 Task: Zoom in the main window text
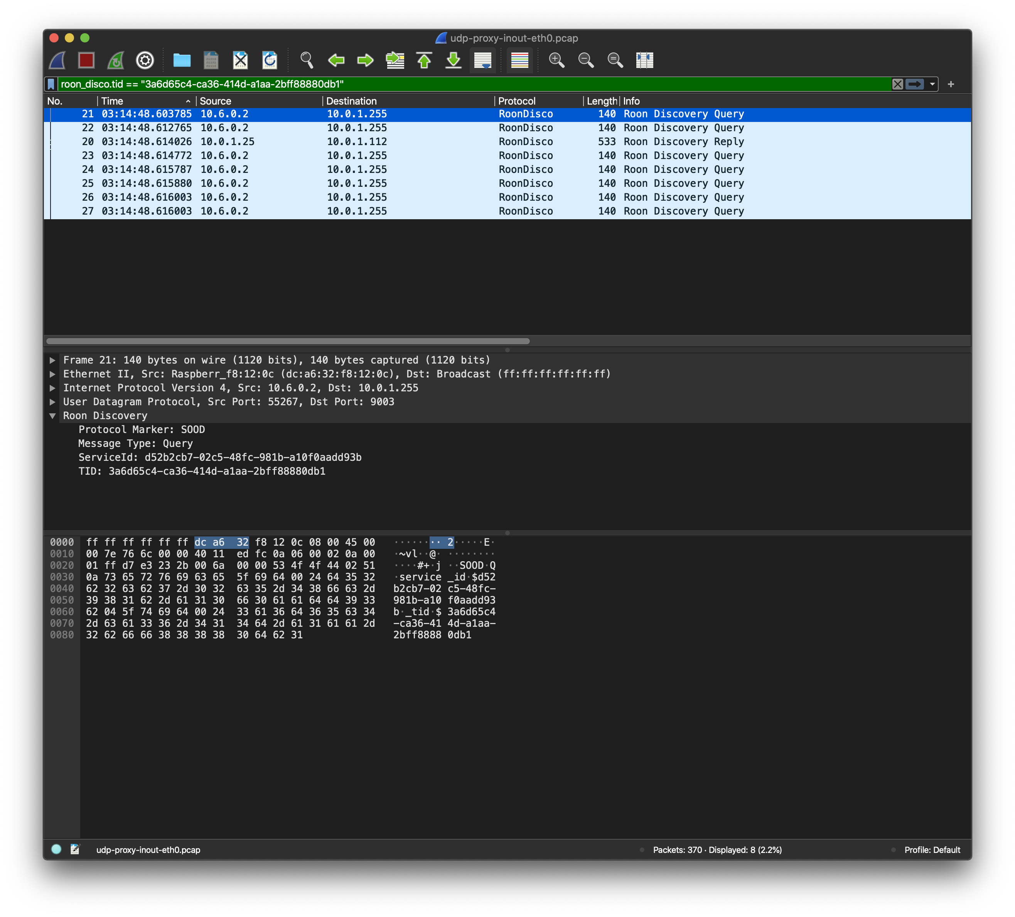click(x=556, y=61)
